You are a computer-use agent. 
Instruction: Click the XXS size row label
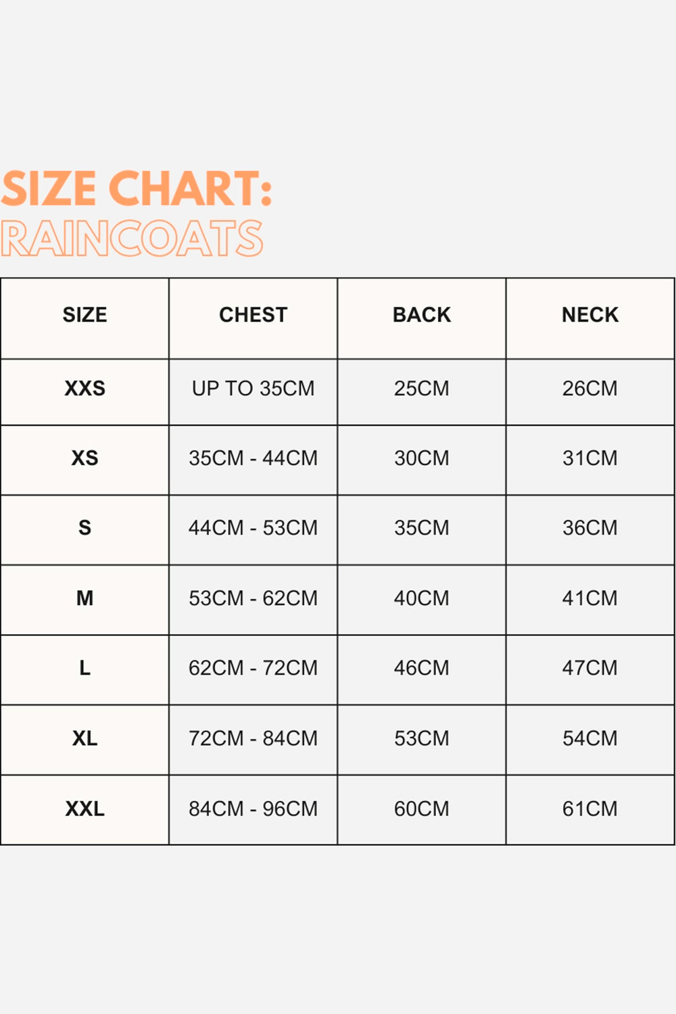(x=84, y=389)
